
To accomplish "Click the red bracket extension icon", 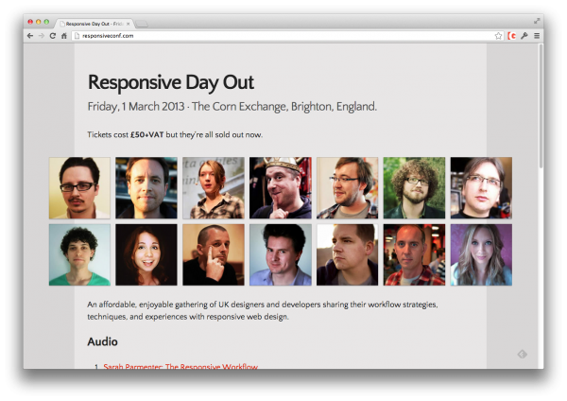I will 511,36.
